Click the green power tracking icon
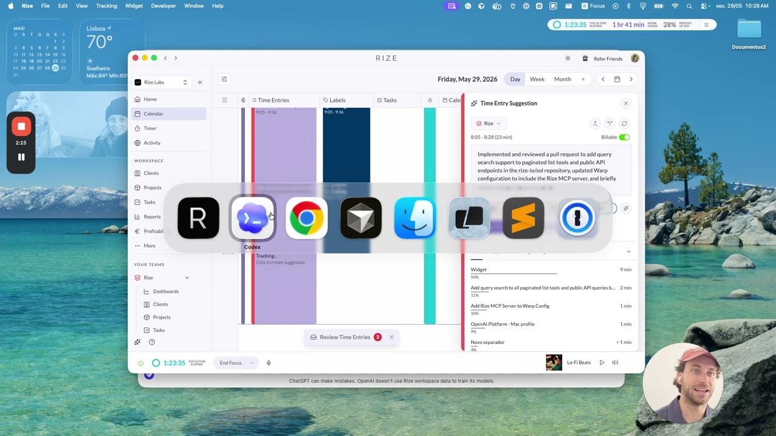This screenshot has width=776, height=436. (x=141, y=363)
